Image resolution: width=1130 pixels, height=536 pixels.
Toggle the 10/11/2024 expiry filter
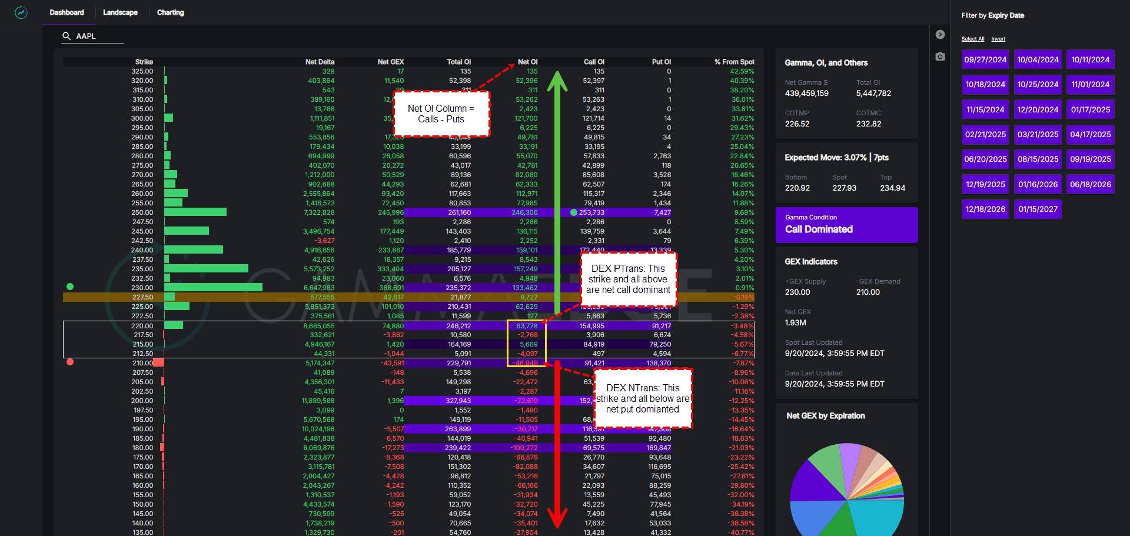1090,59
